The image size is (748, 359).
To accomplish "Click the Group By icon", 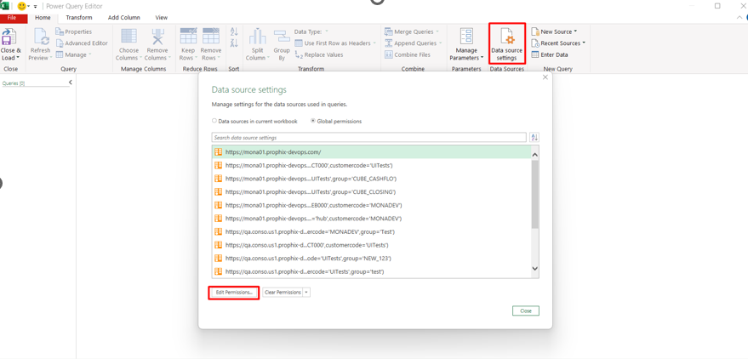I will 282,37.
